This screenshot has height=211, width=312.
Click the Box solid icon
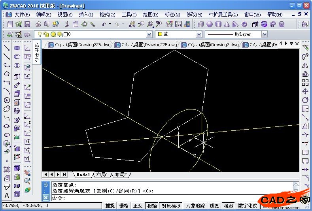click(200, 24)
